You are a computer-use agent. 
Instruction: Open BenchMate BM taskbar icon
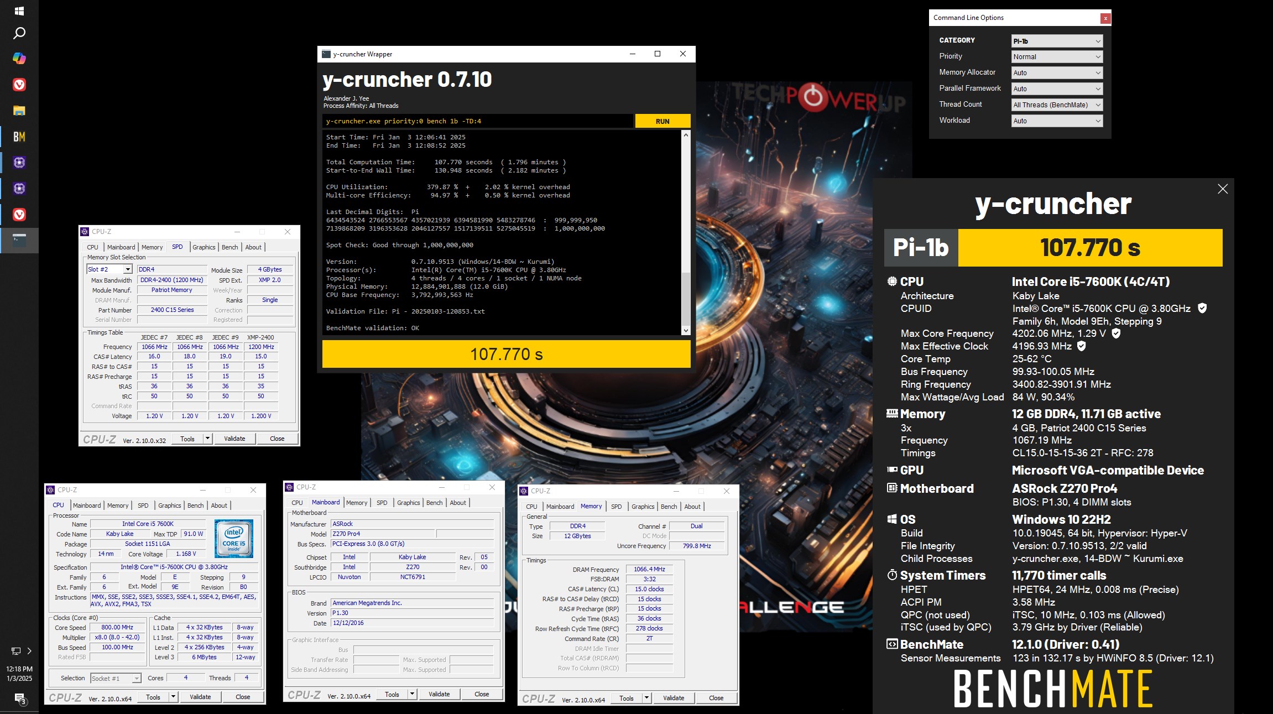[19, 136]
